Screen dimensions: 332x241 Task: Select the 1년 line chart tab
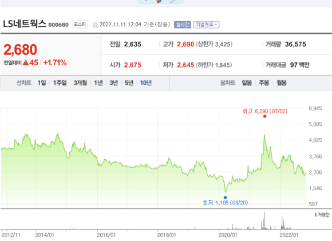click(x=98, y=83)
